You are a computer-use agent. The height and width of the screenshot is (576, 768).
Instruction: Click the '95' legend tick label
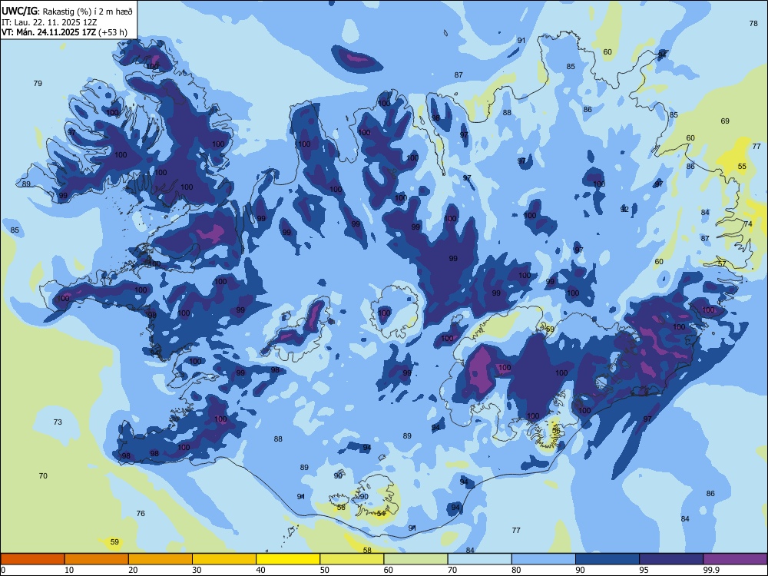click(644, 570)
